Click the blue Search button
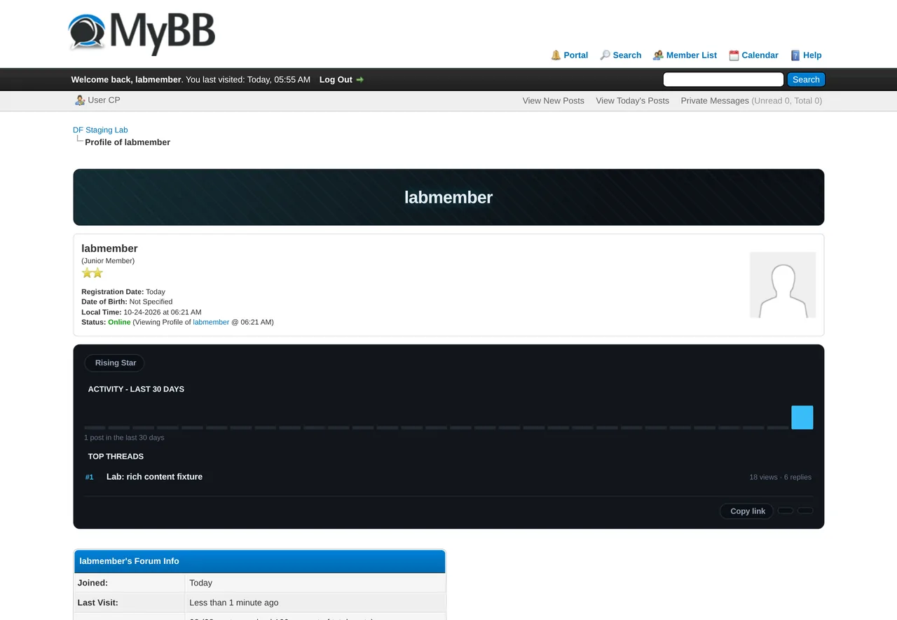The height and width of the screenshot is (620, 897). point(806,80)
